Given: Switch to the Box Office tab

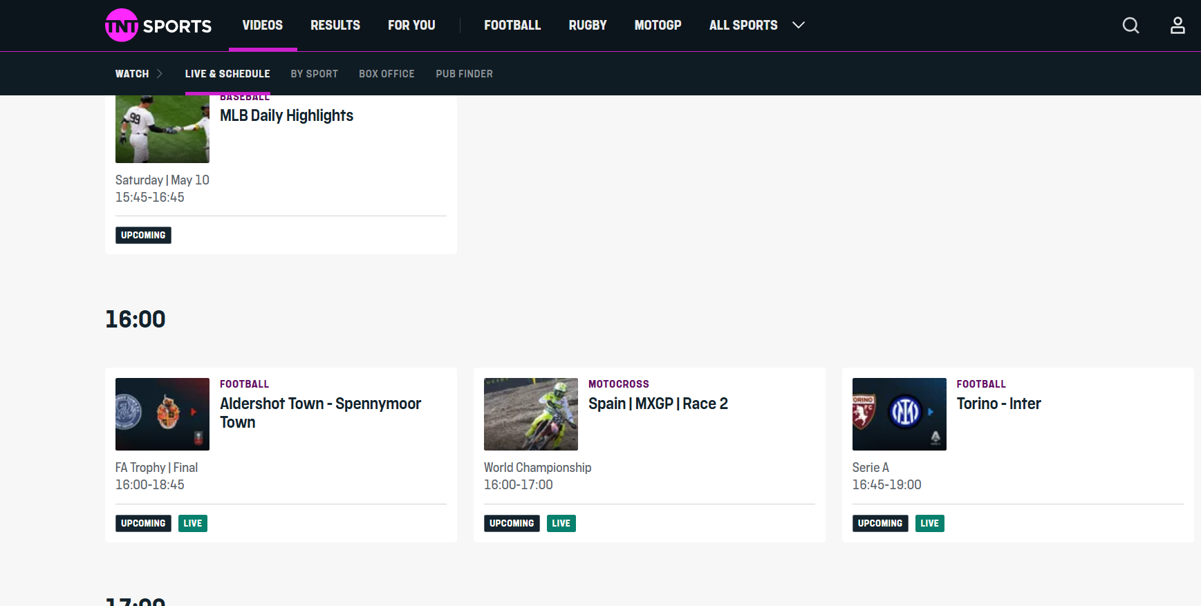Looking at the screenshot, I should click(x=387, y=73).
